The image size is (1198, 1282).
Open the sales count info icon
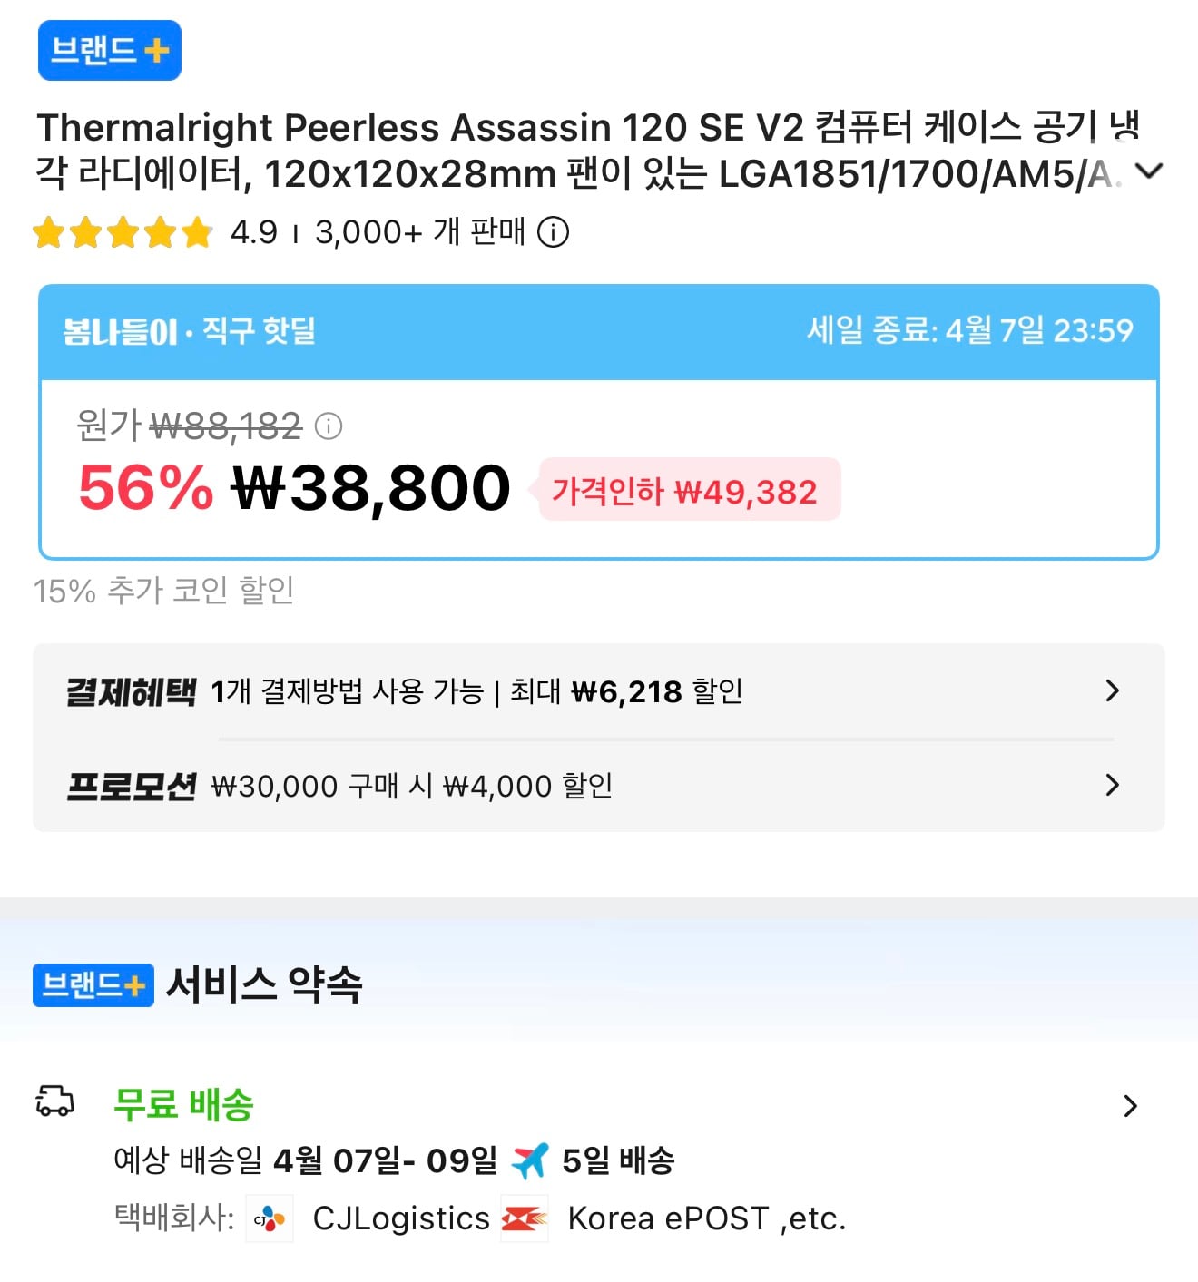coord(555,232)
